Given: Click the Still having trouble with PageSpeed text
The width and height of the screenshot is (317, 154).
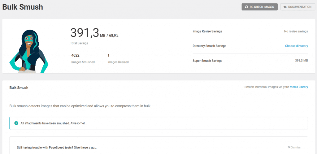Looking at the screenshot, I should click(57, 148).
